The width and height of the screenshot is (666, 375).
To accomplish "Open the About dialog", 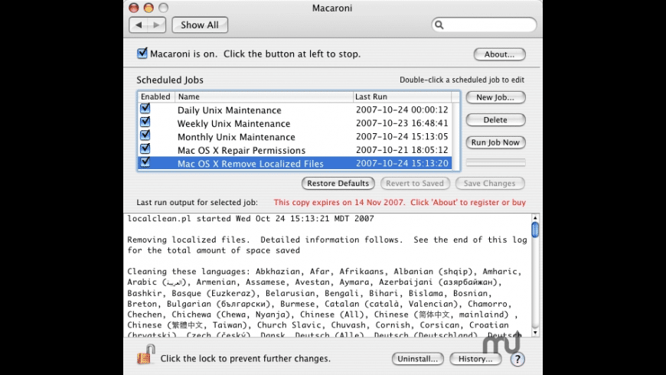I will click(499, 54).
